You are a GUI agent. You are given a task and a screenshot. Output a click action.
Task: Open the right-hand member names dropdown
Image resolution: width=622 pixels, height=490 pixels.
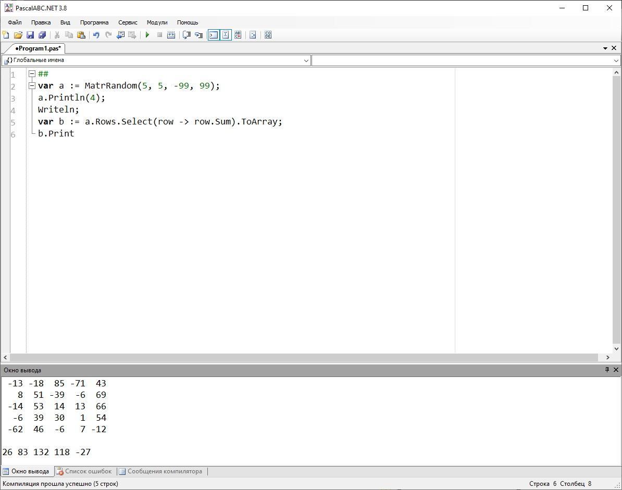616,60
